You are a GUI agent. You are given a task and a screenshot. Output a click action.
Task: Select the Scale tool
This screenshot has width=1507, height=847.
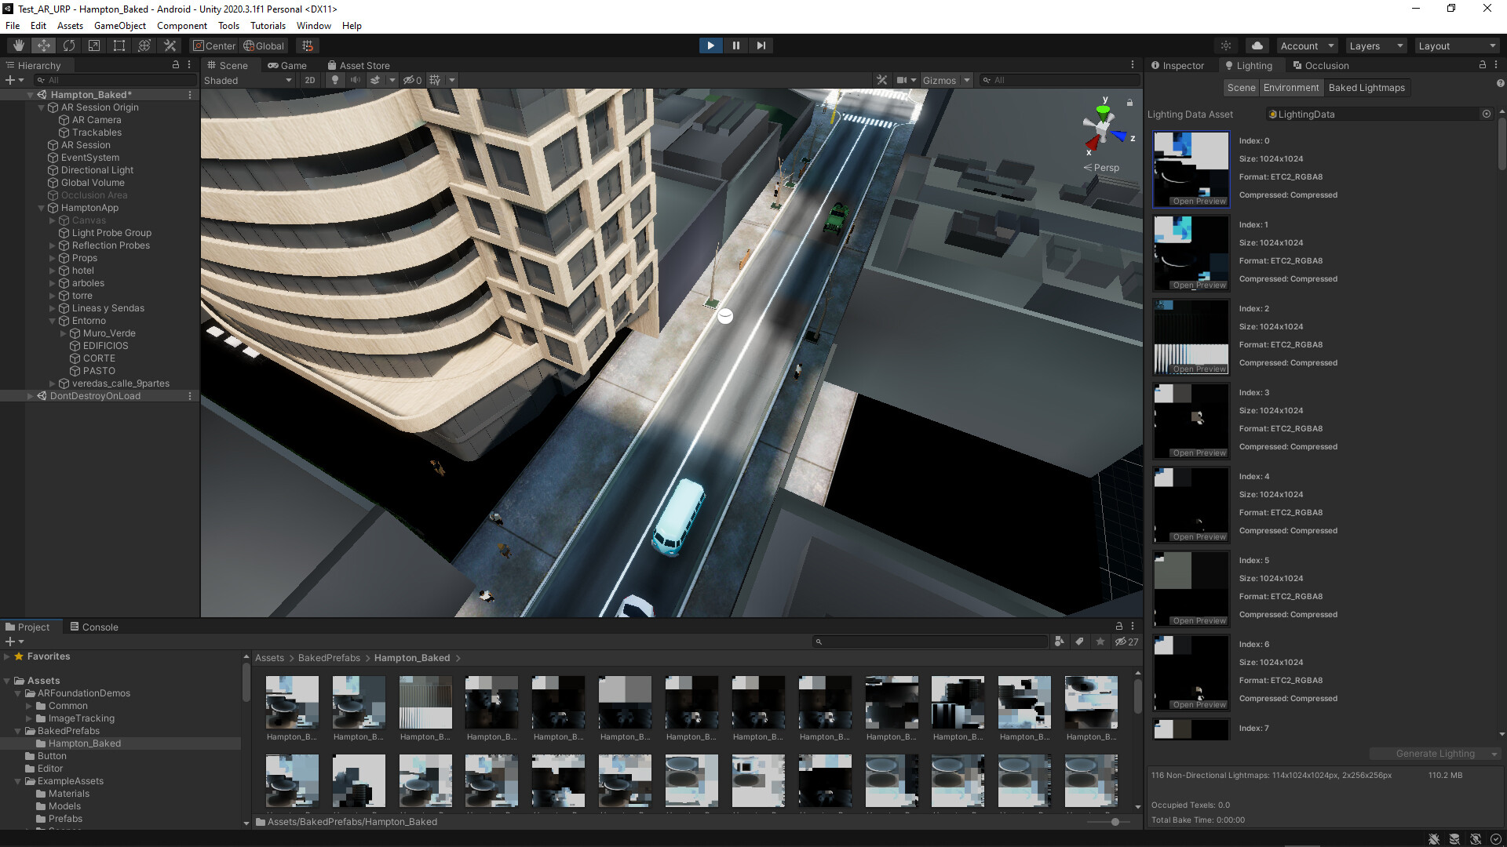pyautogui.click(x=94, y=45)
